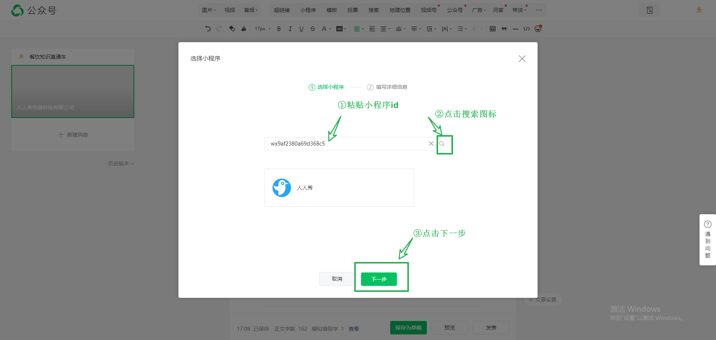Click 超链接 in the insert bar

point(282,10)
